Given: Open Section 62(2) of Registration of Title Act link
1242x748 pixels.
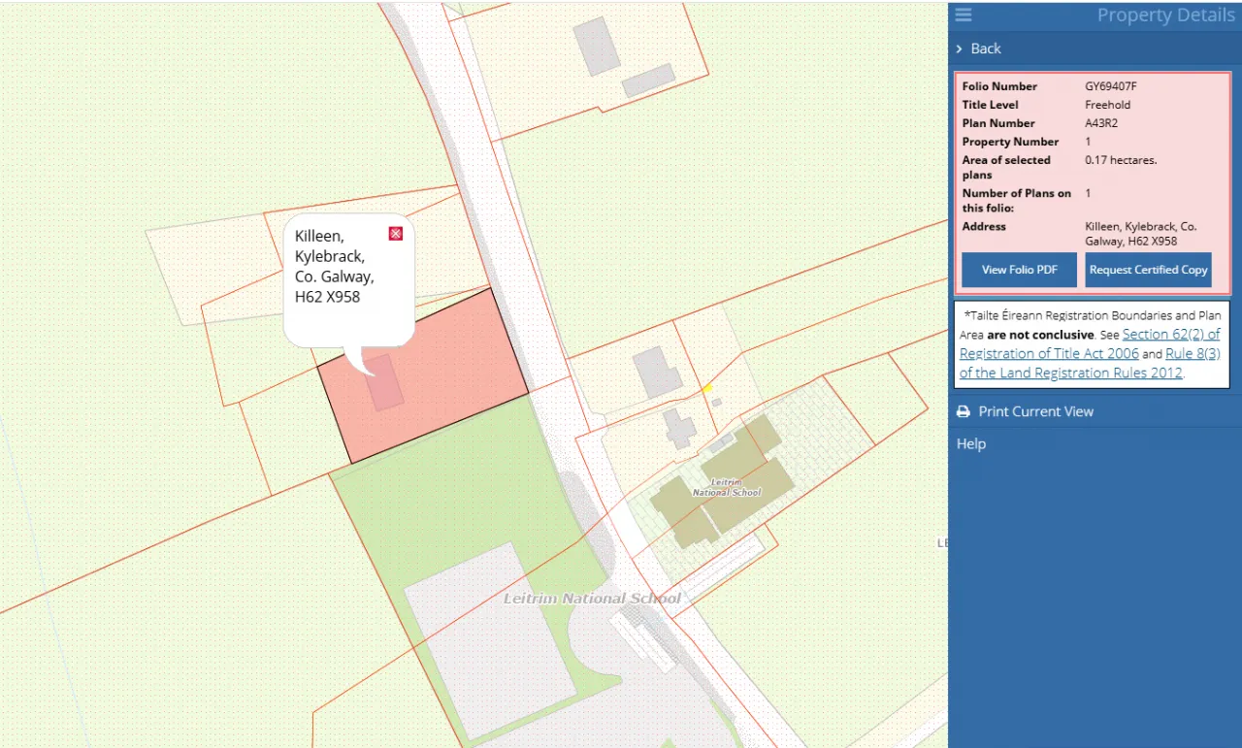Looking at the screenshot, I should pos(1090,343).
